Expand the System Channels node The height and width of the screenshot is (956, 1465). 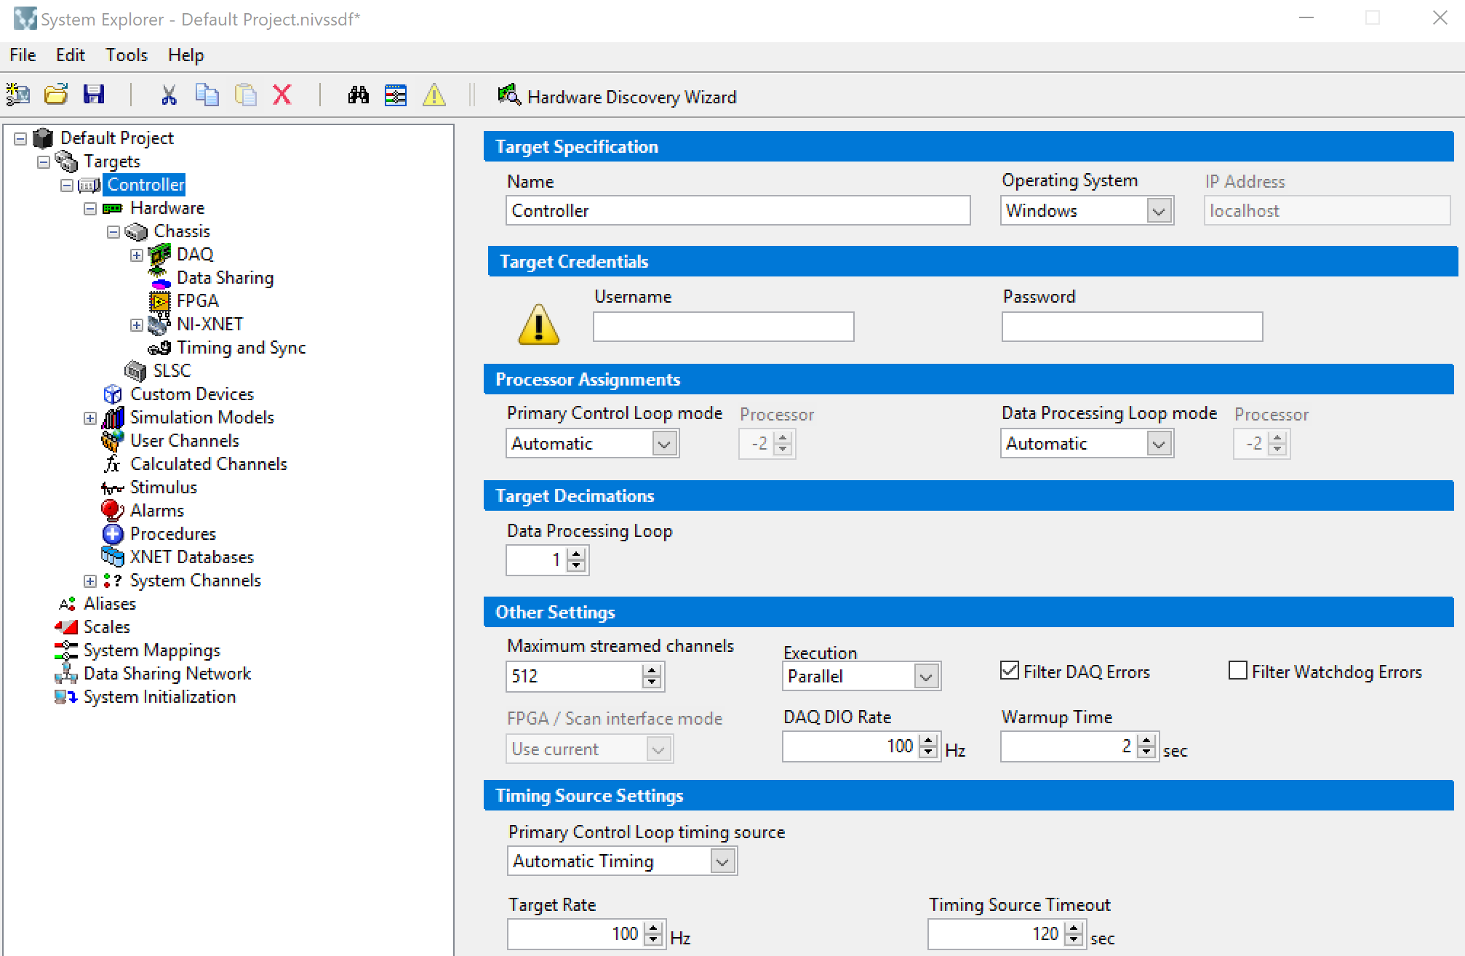tap(90, 581)
